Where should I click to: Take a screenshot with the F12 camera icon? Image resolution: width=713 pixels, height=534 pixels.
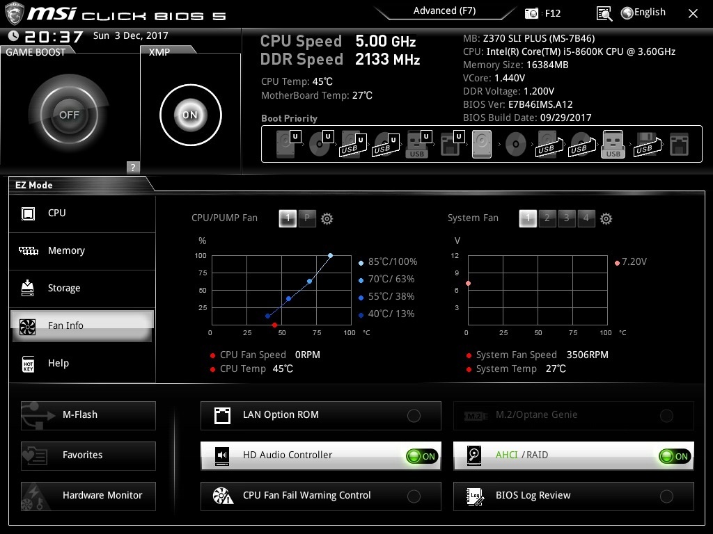click(x=531, y=13)
